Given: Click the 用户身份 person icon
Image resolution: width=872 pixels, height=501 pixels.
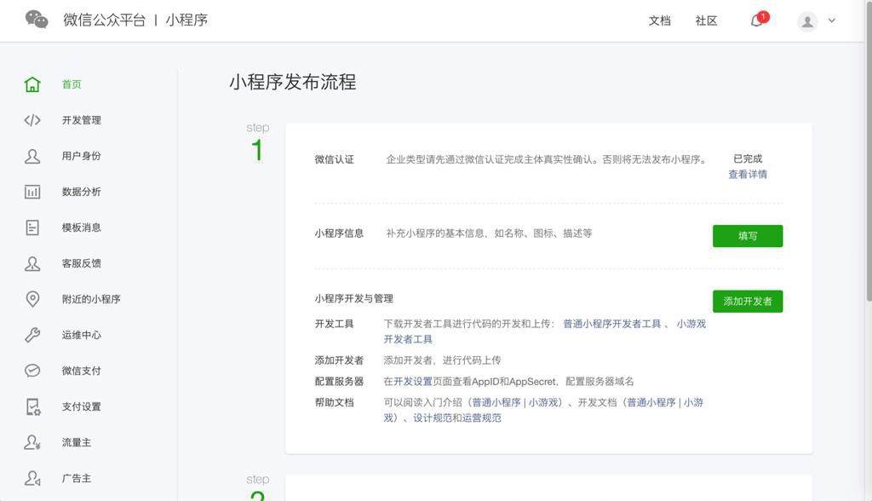Looking at the screenshot, I should point(32,156).
